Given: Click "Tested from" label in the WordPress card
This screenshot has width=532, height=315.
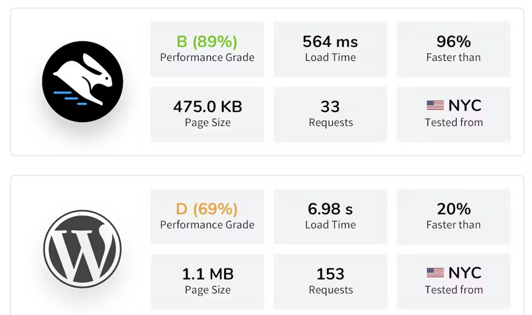Looking at the screenshot, I should tap(454, 290).
